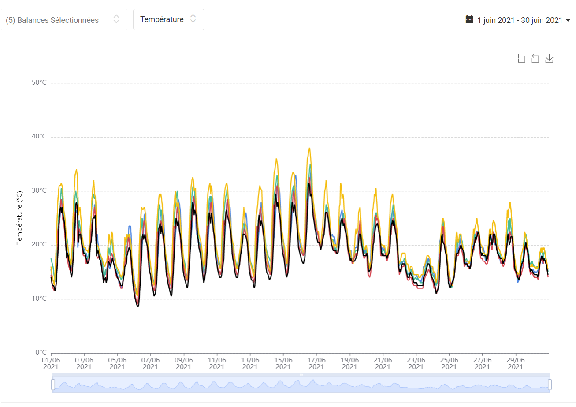This screenshot has height=407, width=576.
Task: Click the 30°C axis label
Action: (x=38, y=191)
